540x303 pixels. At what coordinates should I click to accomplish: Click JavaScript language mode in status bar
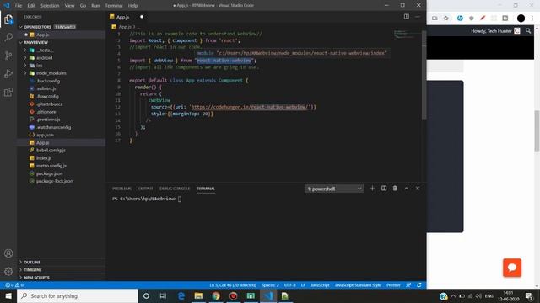pyautogui.click(x=321, y=285)
